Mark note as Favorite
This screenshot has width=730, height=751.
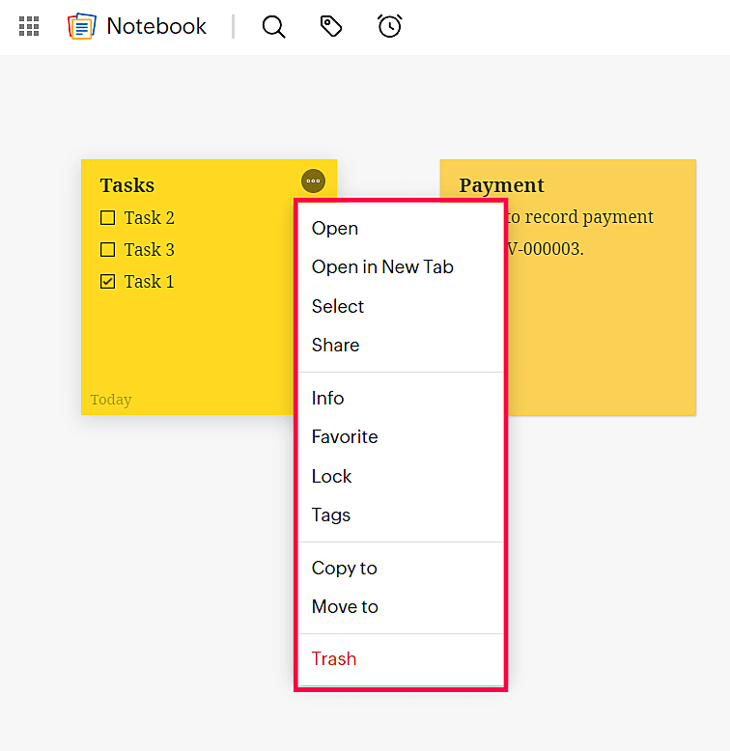click(345, 436)
